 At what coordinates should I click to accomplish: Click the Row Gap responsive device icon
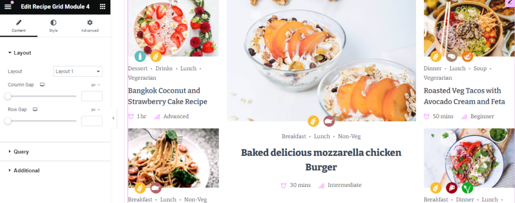35,109
